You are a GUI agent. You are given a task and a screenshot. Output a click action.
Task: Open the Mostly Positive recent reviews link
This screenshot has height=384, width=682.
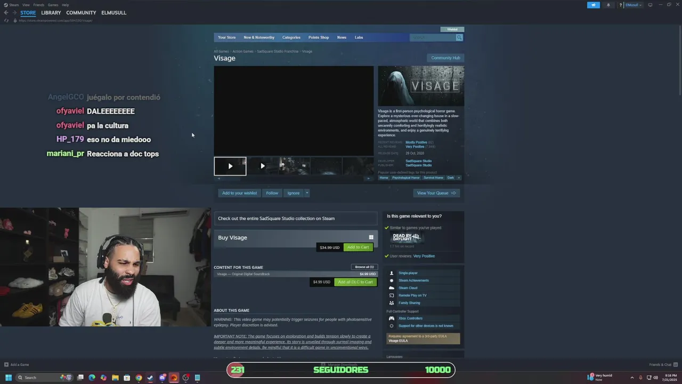tap(416, 142)
